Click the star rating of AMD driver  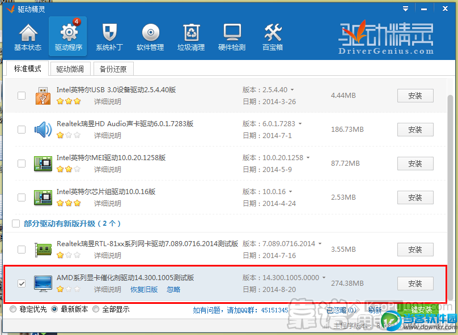pos(69,289)
